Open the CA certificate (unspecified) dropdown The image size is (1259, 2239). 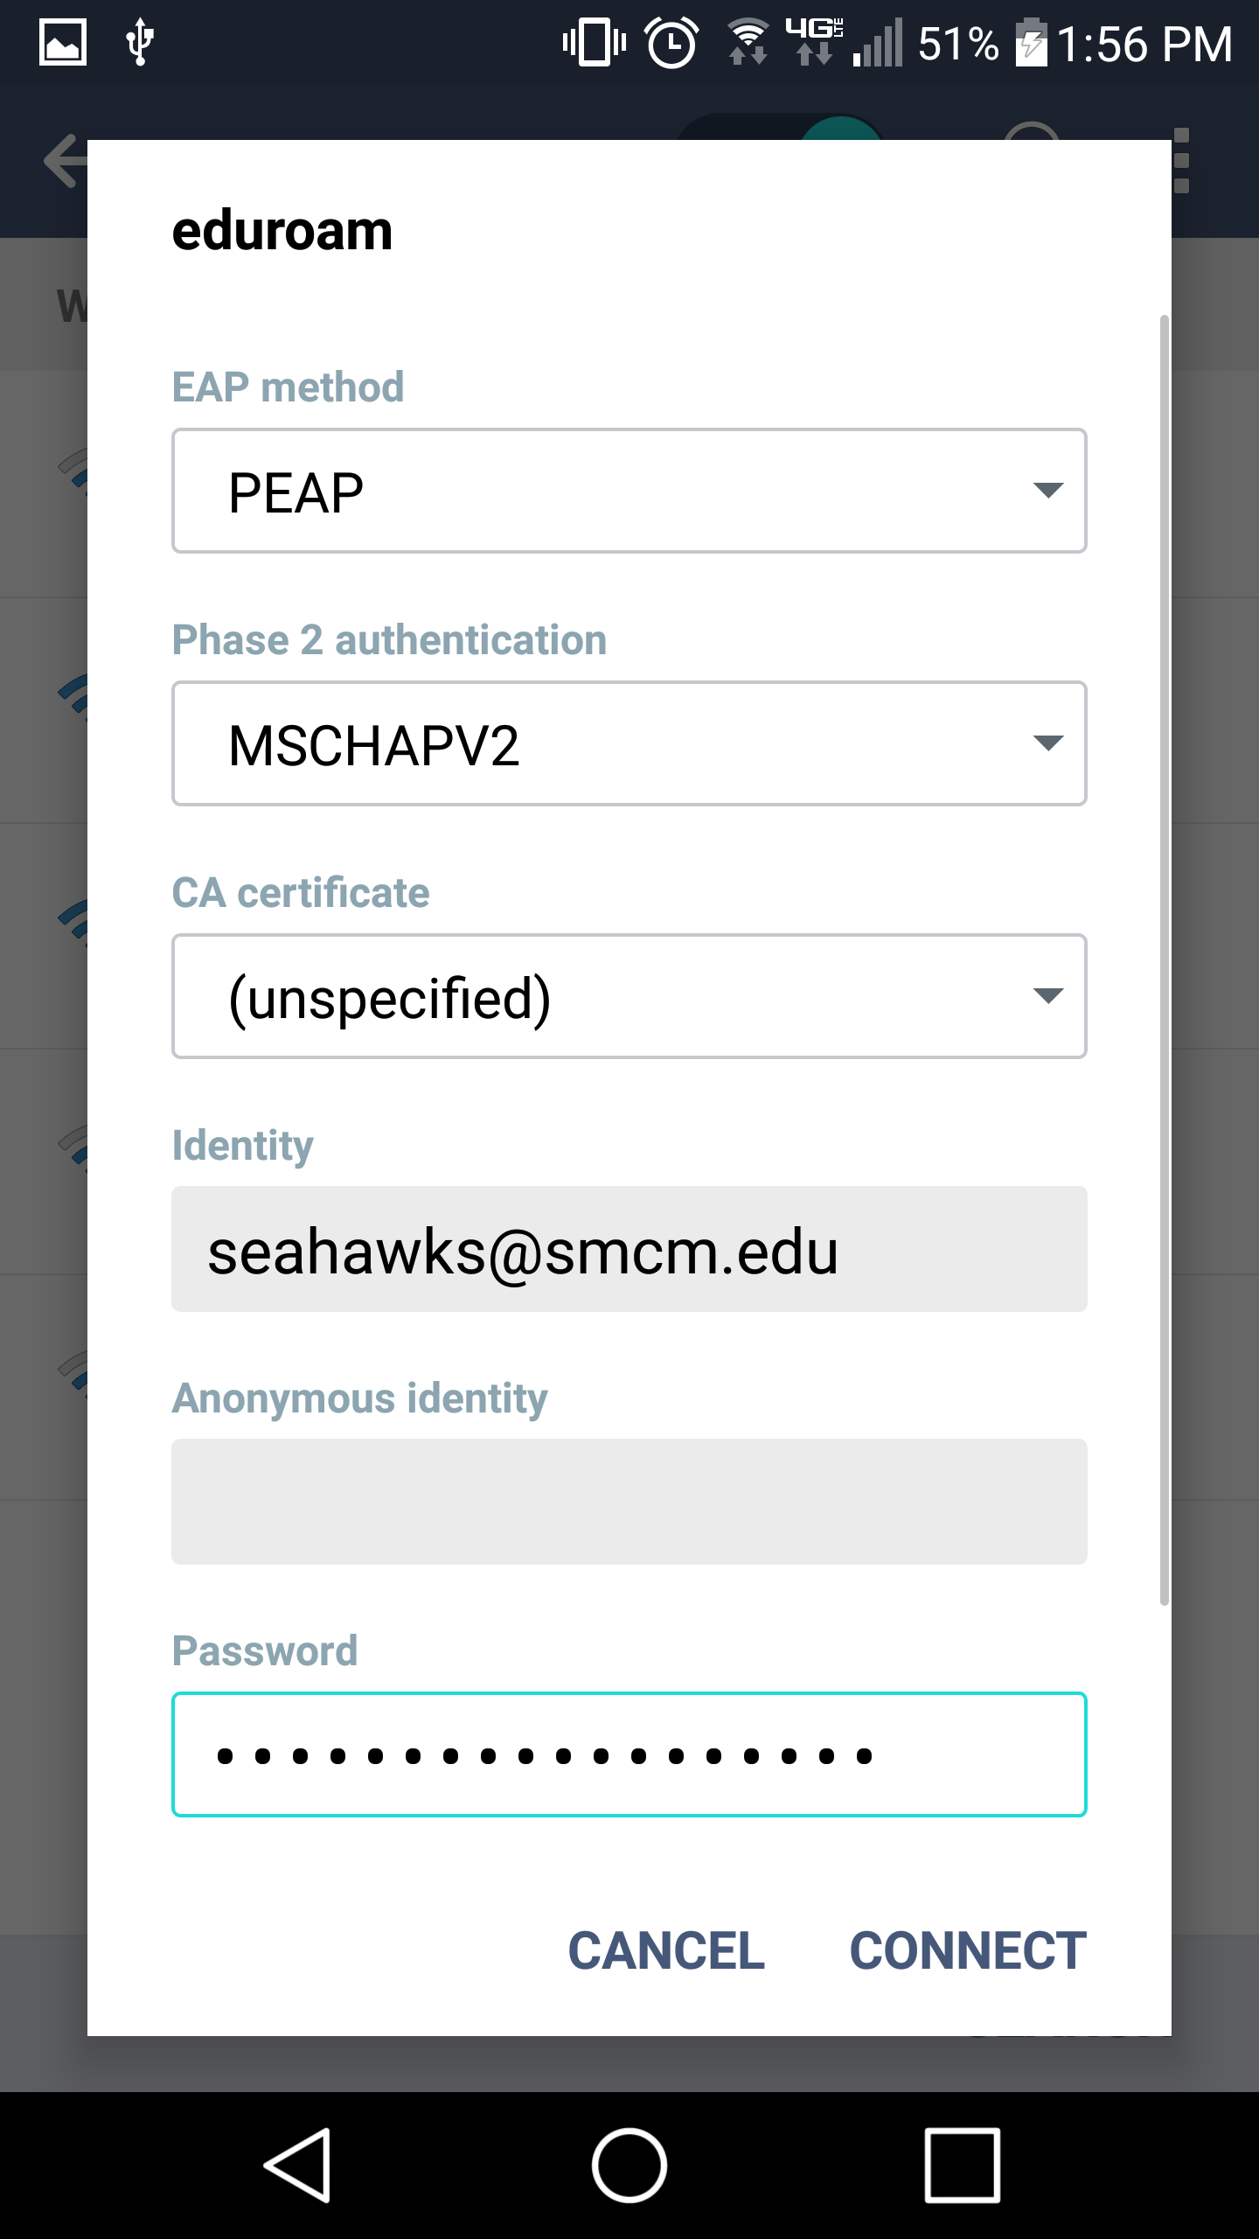click(629, 996)
